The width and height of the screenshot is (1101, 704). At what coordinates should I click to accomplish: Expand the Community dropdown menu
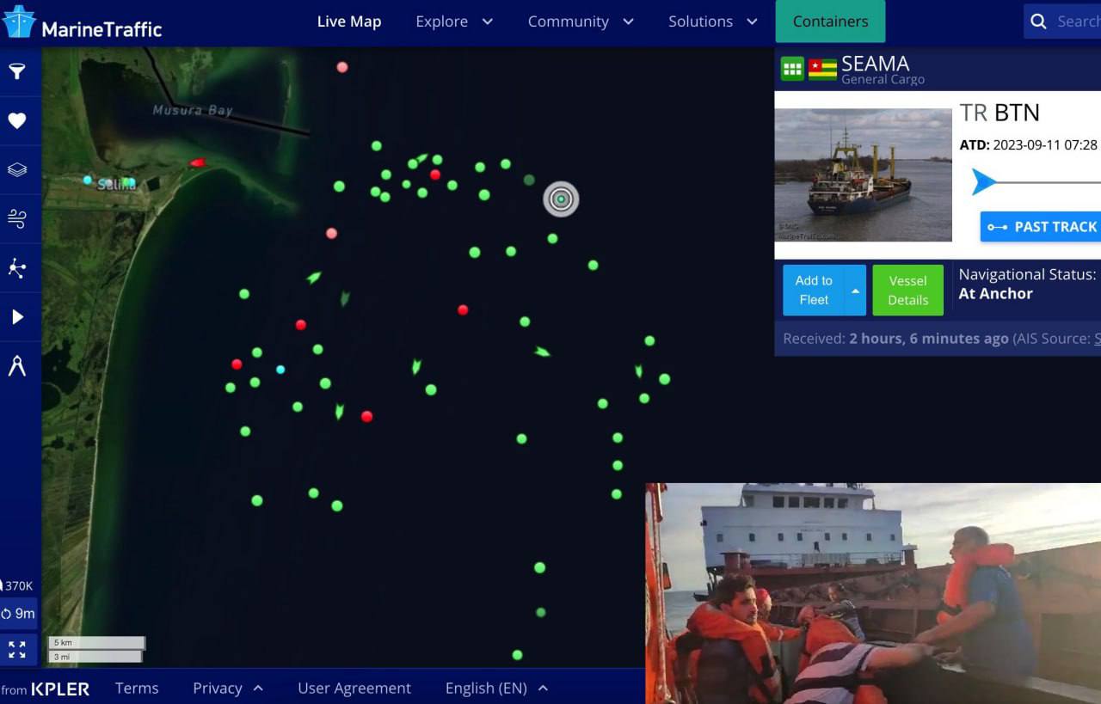tap(581, 21)
